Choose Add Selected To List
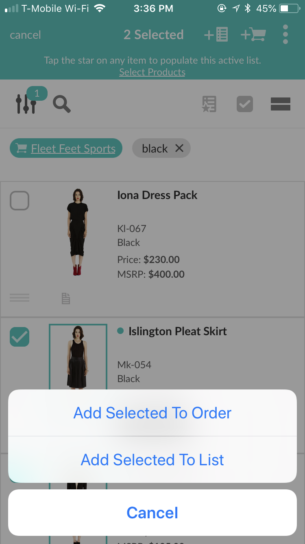305x544 pixels. coord(152,460)
